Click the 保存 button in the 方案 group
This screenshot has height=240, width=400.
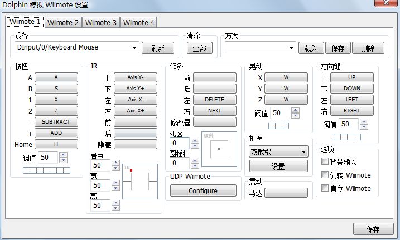coord(338,48)
